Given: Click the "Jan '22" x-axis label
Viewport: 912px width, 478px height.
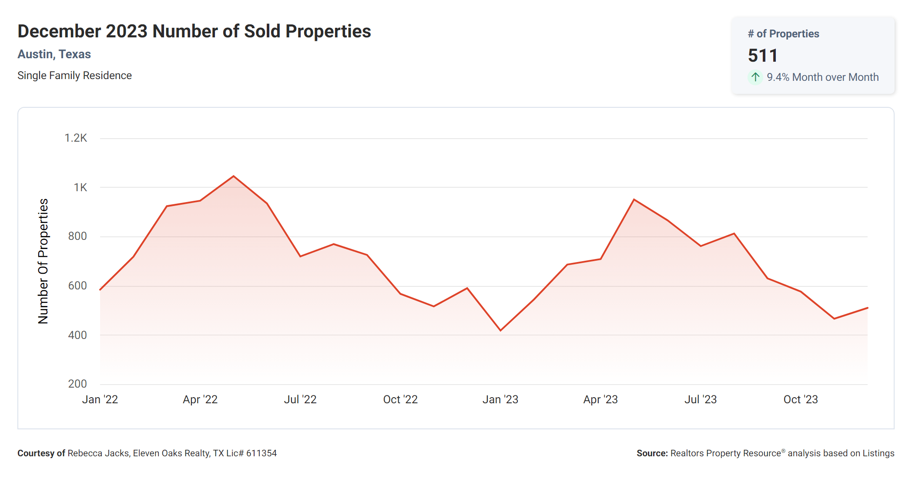Looking at the screenshot, I should coord(100,399).
